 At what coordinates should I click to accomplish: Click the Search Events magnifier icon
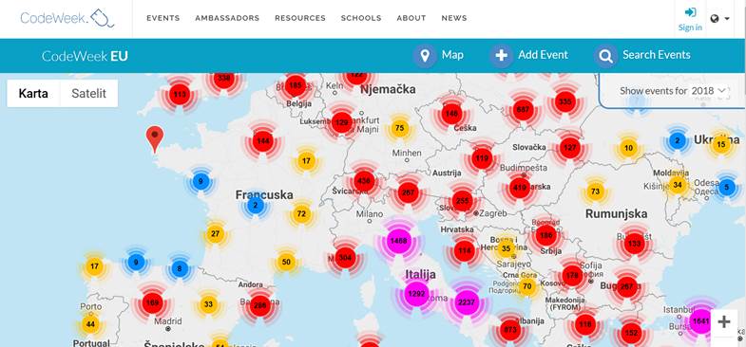[x=605, y=56]
